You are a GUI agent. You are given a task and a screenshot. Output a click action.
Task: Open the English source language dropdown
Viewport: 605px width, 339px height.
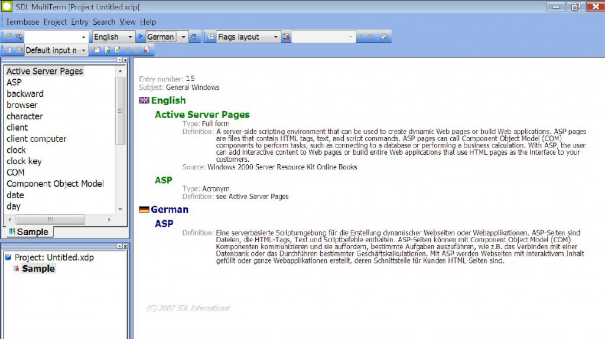coord(130,37)
